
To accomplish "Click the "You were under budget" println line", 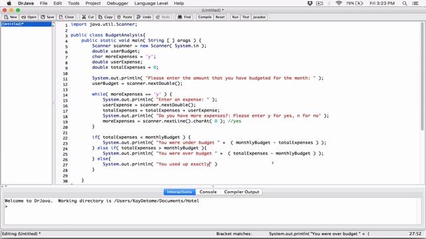I will point(214,142).
